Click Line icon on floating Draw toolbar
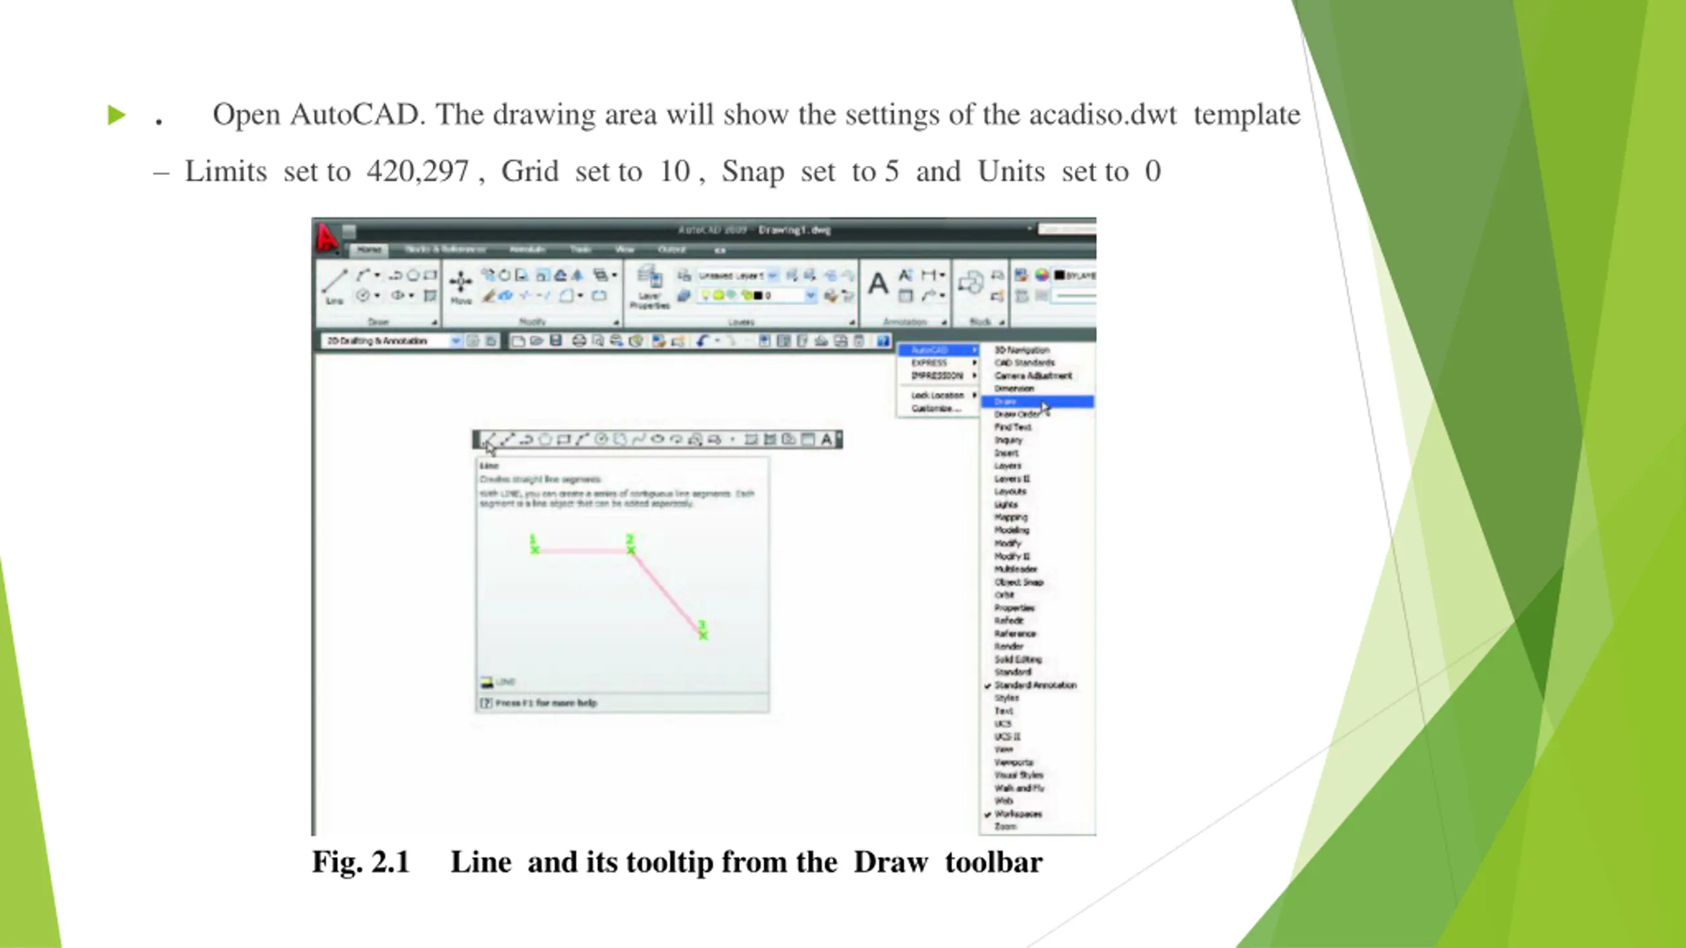 click(x=489, y=439)
